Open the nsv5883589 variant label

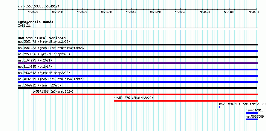[x=255, y=116]
